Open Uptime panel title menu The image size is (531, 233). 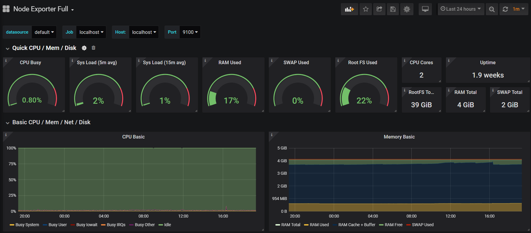(x=488, y=62)
